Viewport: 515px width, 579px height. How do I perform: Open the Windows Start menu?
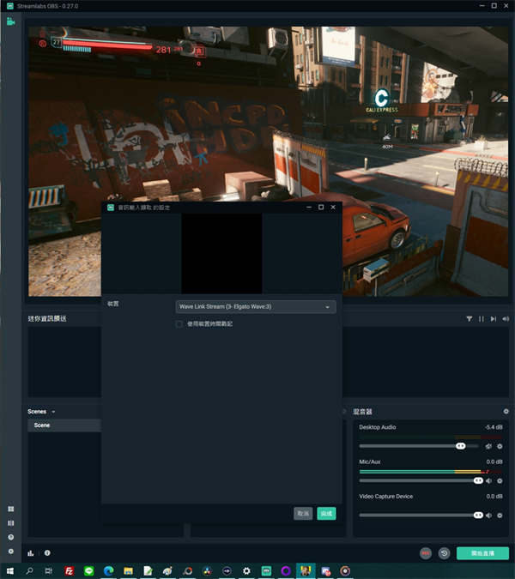(10, 571)
